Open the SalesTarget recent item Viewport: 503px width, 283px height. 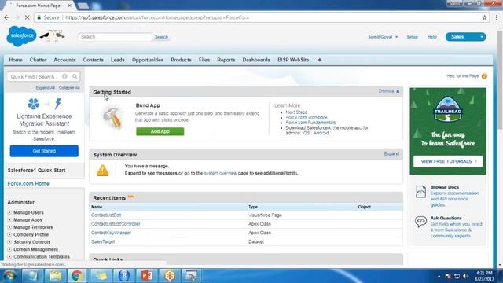(x=103, y=241)
